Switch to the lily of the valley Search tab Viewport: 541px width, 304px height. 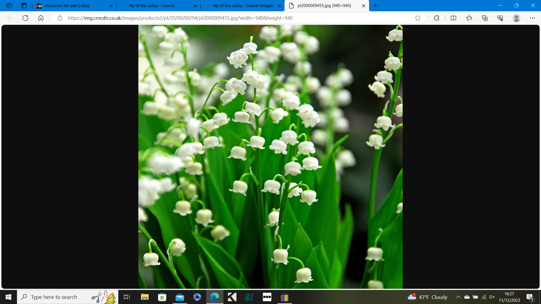point(159,6)
